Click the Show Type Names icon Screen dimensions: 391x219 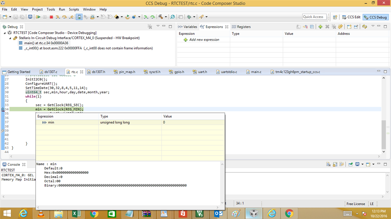coord(298,27)
